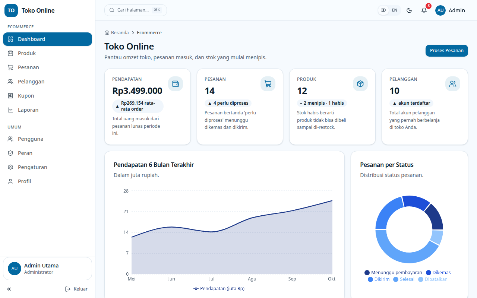
Task: Open the Admin account menu
Action: (450, 10)
